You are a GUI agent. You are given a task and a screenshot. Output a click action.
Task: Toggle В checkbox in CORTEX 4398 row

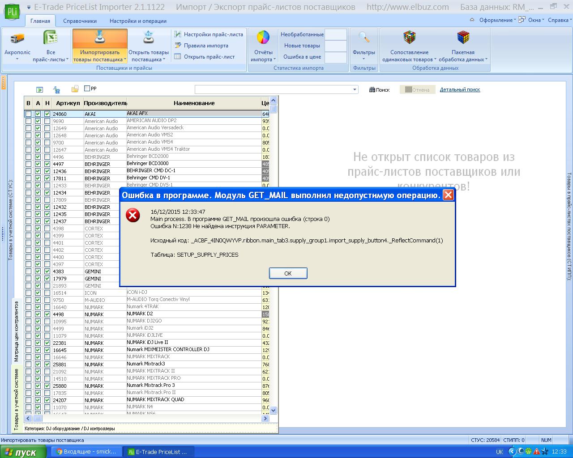tap(29, 229)
